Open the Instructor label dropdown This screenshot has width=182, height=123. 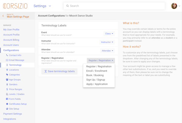(x=107, y=42)
